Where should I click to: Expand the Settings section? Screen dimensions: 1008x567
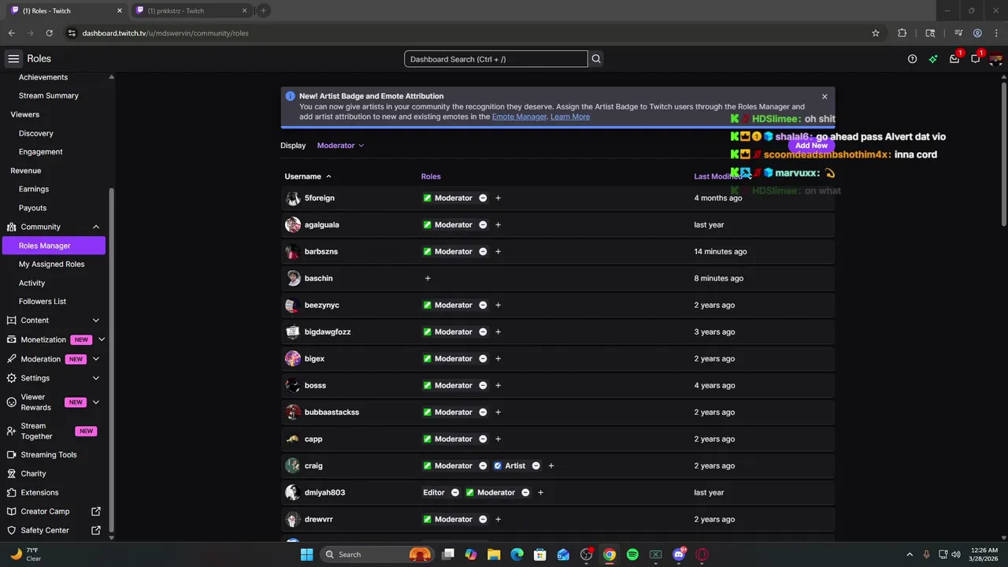pos(96,378)
